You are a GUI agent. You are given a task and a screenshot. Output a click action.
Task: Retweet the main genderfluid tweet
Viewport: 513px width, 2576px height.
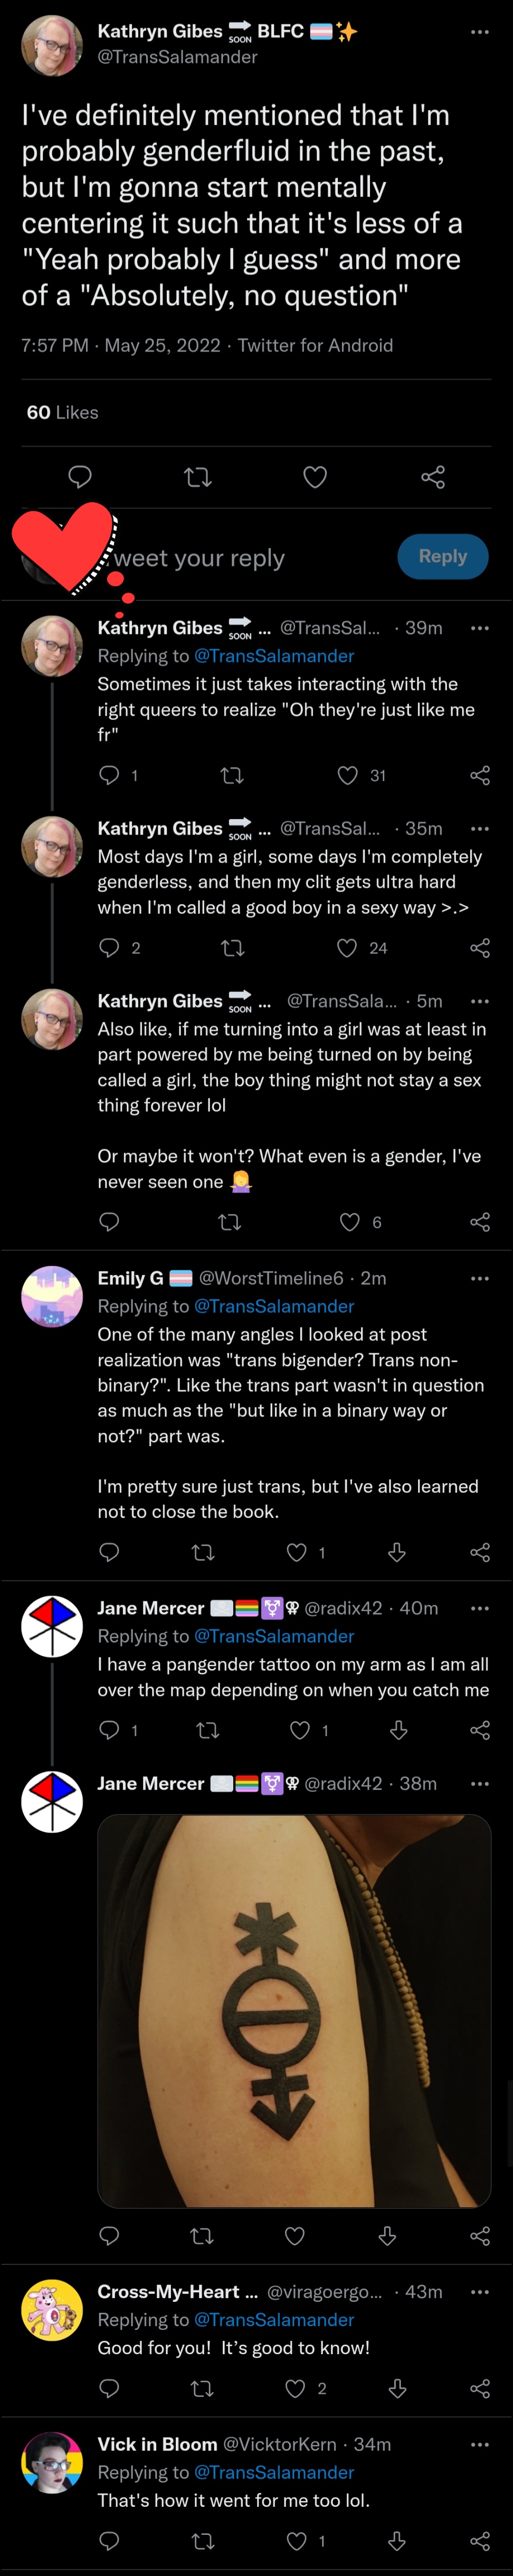click(198, 477)
